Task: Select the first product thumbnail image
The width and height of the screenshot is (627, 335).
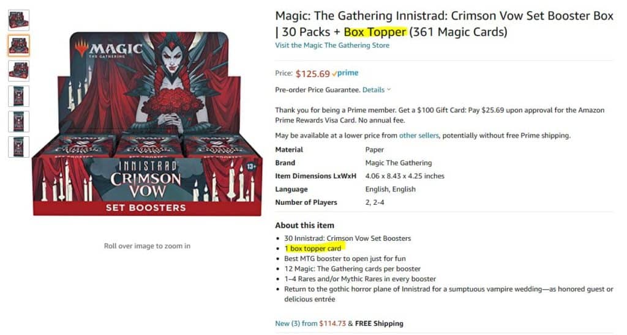Action: tap(18, 20)
